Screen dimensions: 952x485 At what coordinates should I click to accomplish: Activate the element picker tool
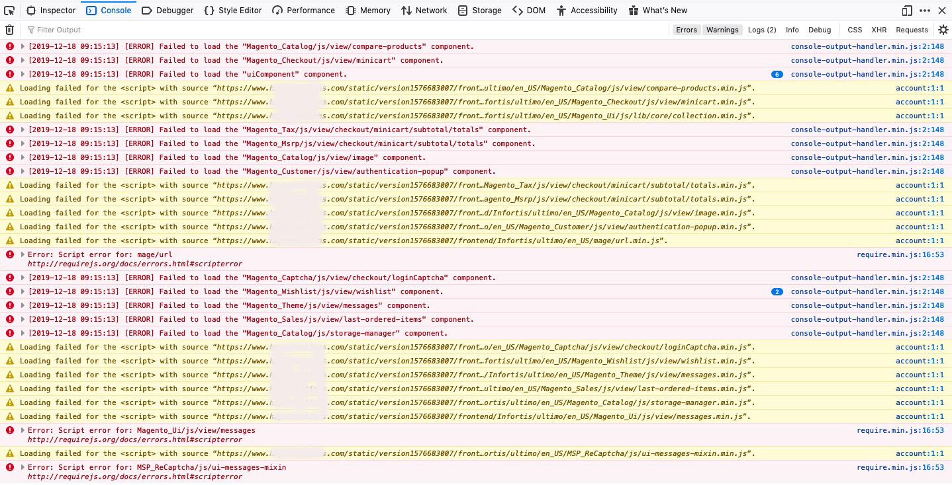coord(9,10)
